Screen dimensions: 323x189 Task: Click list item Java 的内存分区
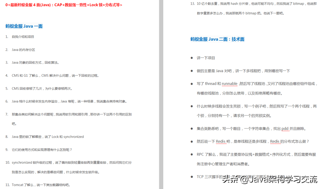click(x=23, y=50)
